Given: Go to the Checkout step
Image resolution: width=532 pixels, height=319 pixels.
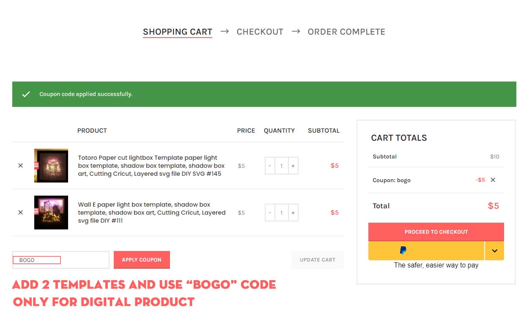Looking at the screenshot, I should pos(260,32).
